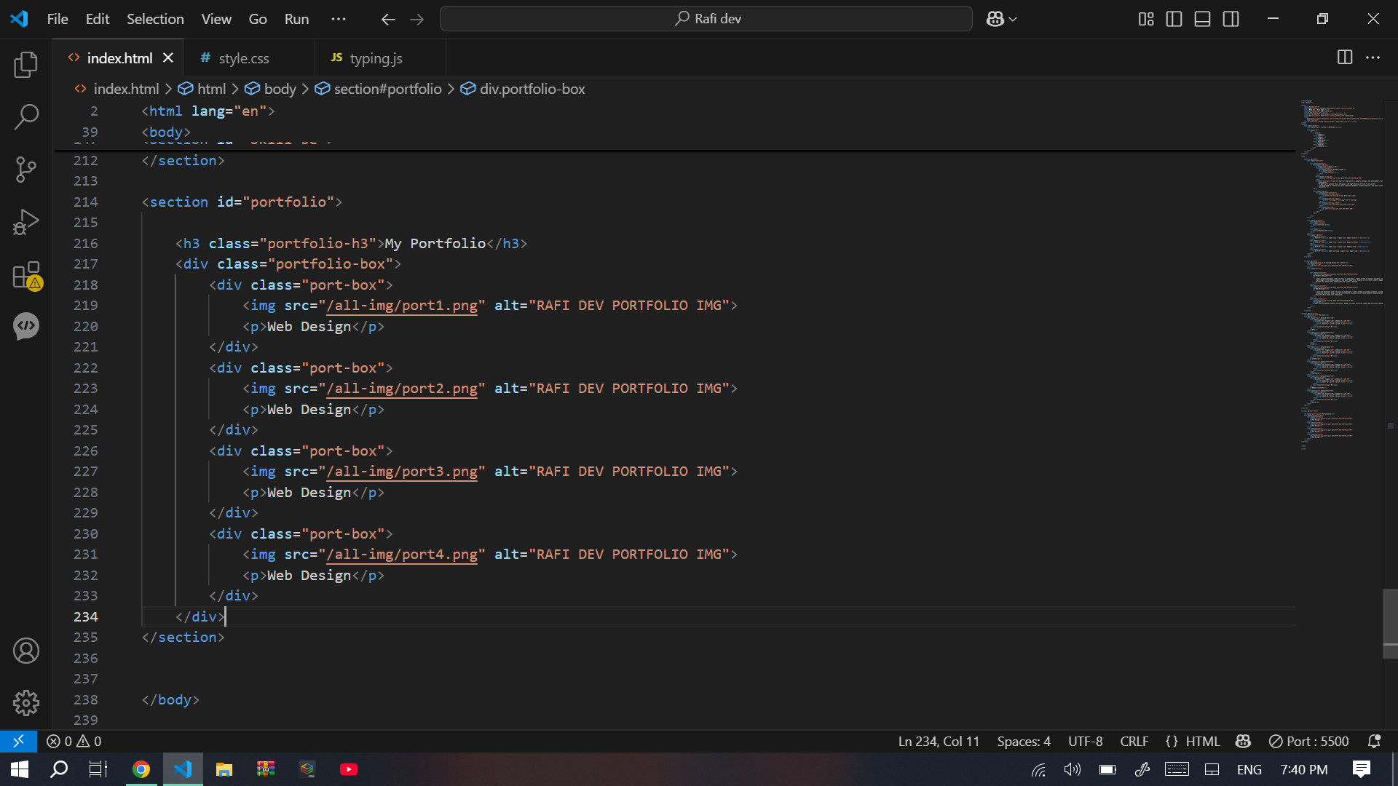Open Run and Debug view

click(26, 222)
